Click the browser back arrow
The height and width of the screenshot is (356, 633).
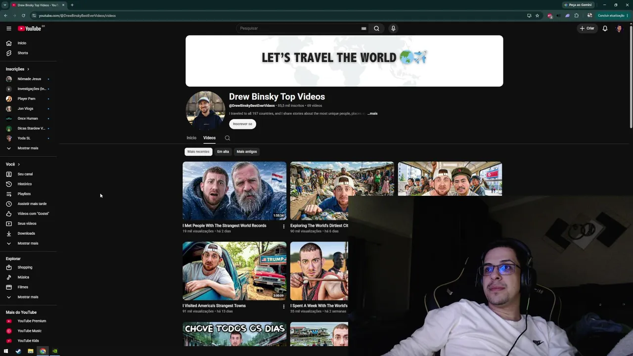[5, 15]
